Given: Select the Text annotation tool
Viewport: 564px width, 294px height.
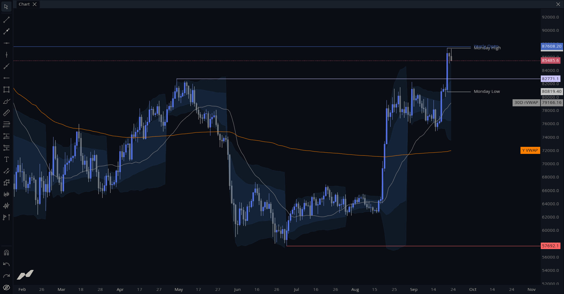Looking at the screenshot, I should click(x=6, y=159).
